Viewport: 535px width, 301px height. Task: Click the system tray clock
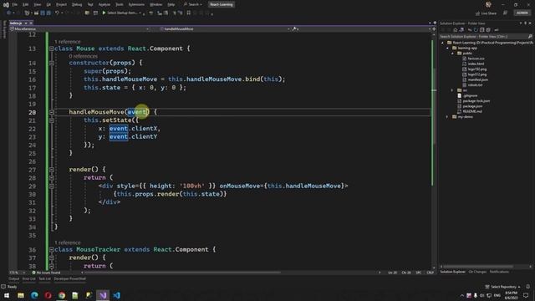[511, 295]
